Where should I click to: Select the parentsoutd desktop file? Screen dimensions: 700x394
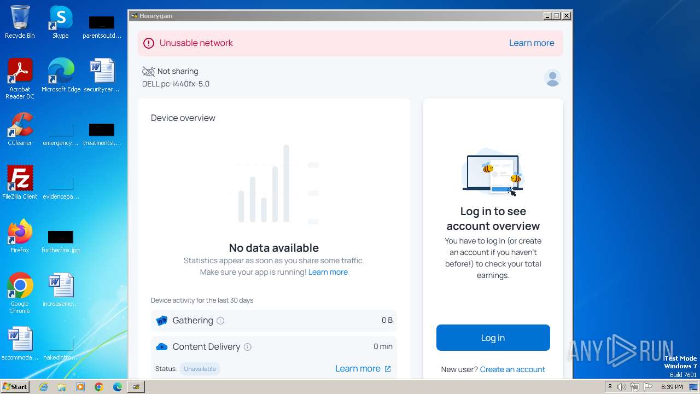tap(102, 27)
